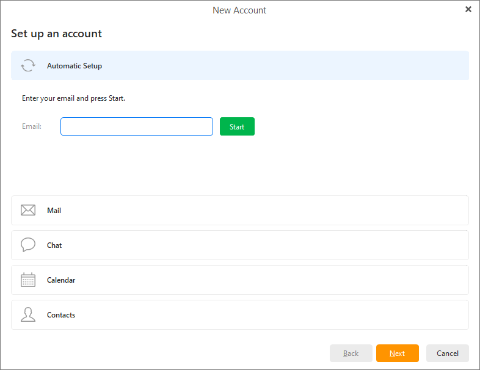Expand the Mail account section label
Viewport: 480px width, 370px height.
pyautogui.click(x=54, y=211)
